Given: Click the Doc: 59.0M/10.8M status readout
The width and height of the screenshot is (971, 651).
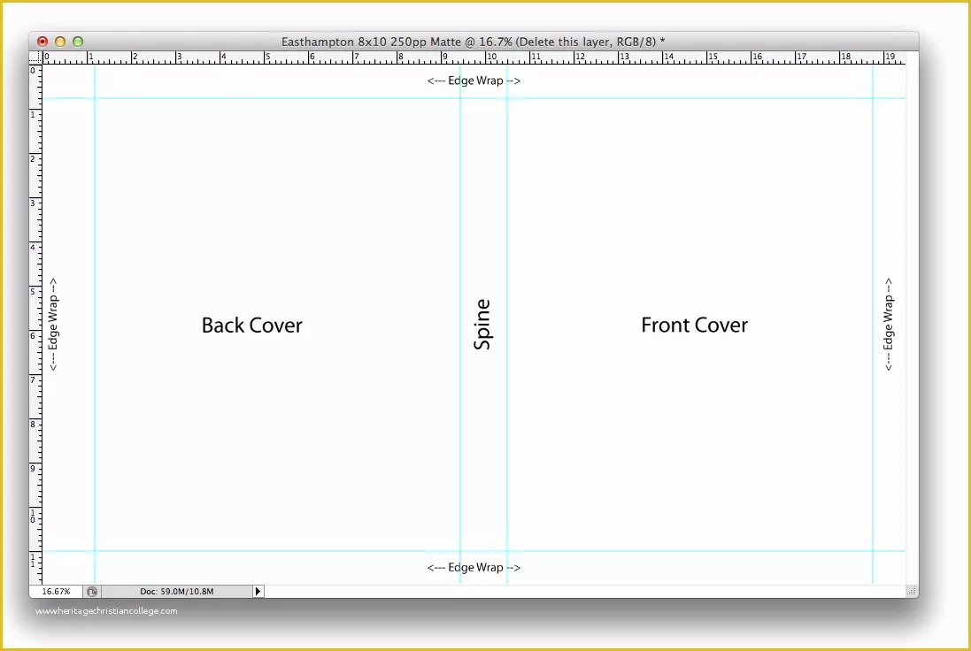Looking at the screenshot, I should pyautogui.click(x=176, y=592).
